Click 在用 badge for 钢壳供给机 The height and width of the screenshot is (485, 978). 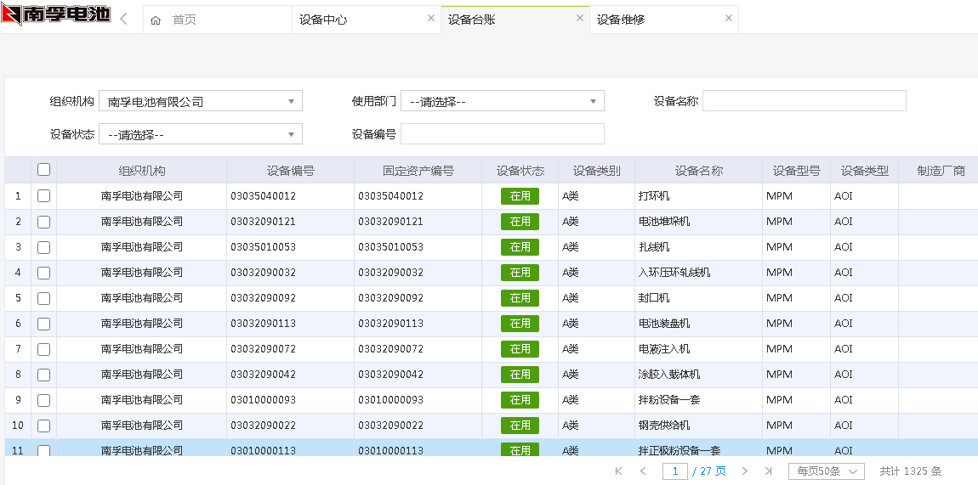tap(520, 426)
